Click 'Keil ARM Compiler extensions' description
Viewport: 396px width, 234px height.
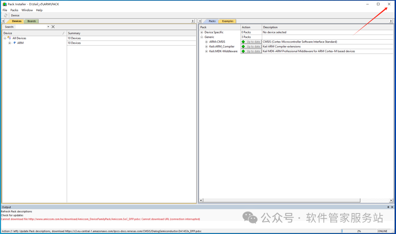pyautogui.click(x=282, y=47)
